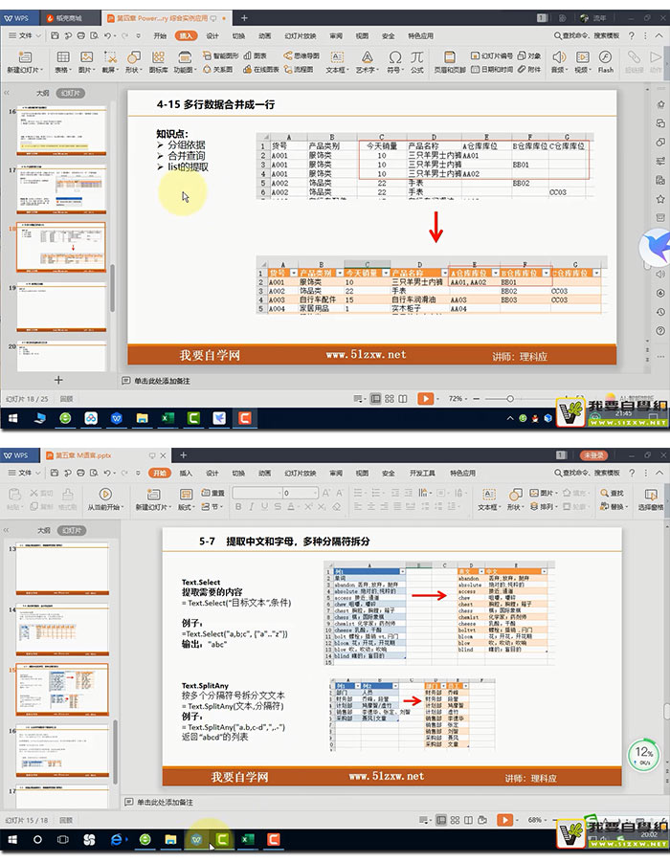Click the Windows Start button below 第五章 window
Image resolution: width=670 pixels, height=862 pixels.
coord(12,839)
